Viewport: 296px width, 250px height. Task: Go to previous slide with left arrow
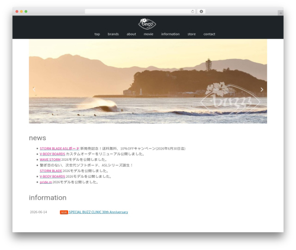click(34, 89)
